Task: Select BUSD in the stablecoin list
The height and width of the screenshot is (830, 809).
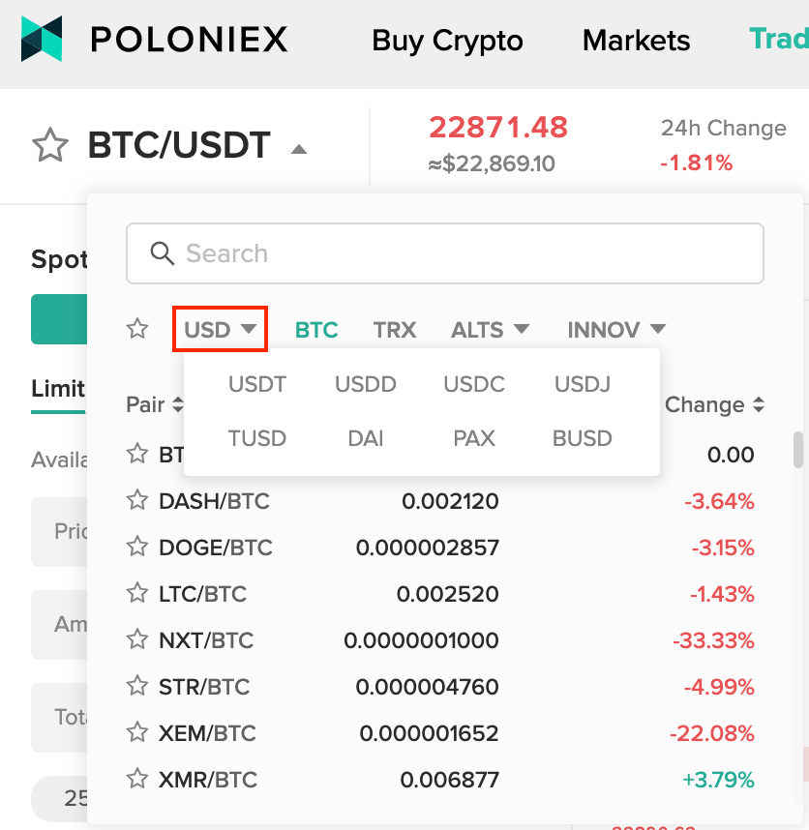Action: tap(583, 438)
